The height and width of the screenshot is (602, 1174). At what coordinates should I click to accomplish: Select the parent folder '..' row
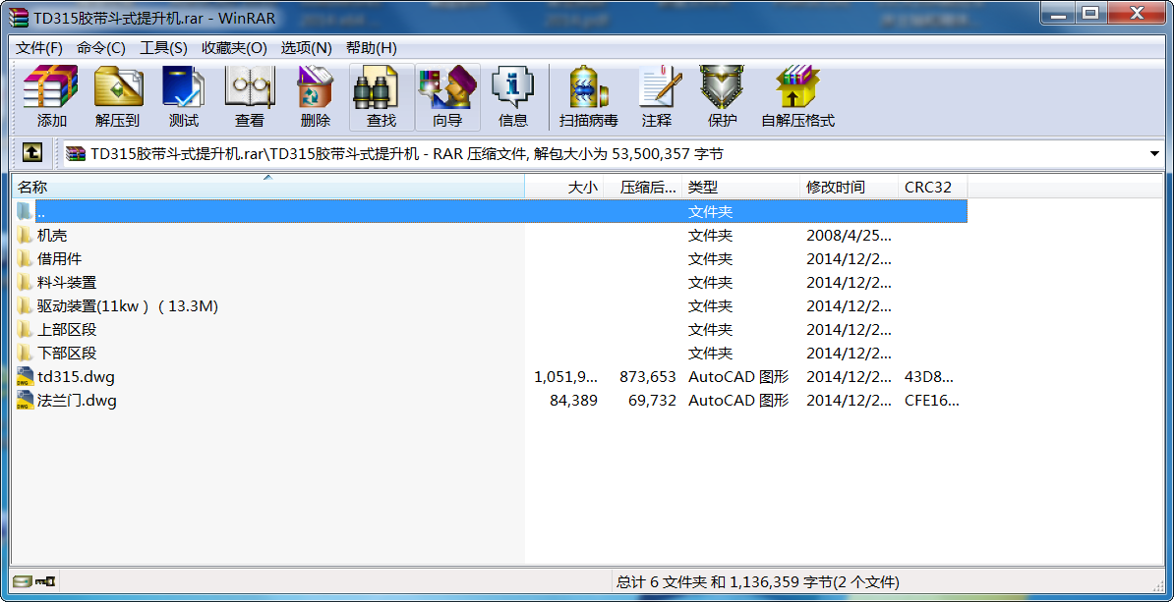pyautogui.click(x=491, y=212)
